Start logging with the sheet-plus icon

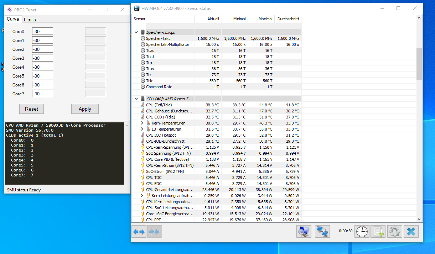click(x=378, y=232)
